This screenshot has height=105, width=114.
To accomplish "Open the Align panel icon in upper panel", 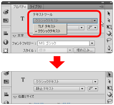I will point(6,33).
